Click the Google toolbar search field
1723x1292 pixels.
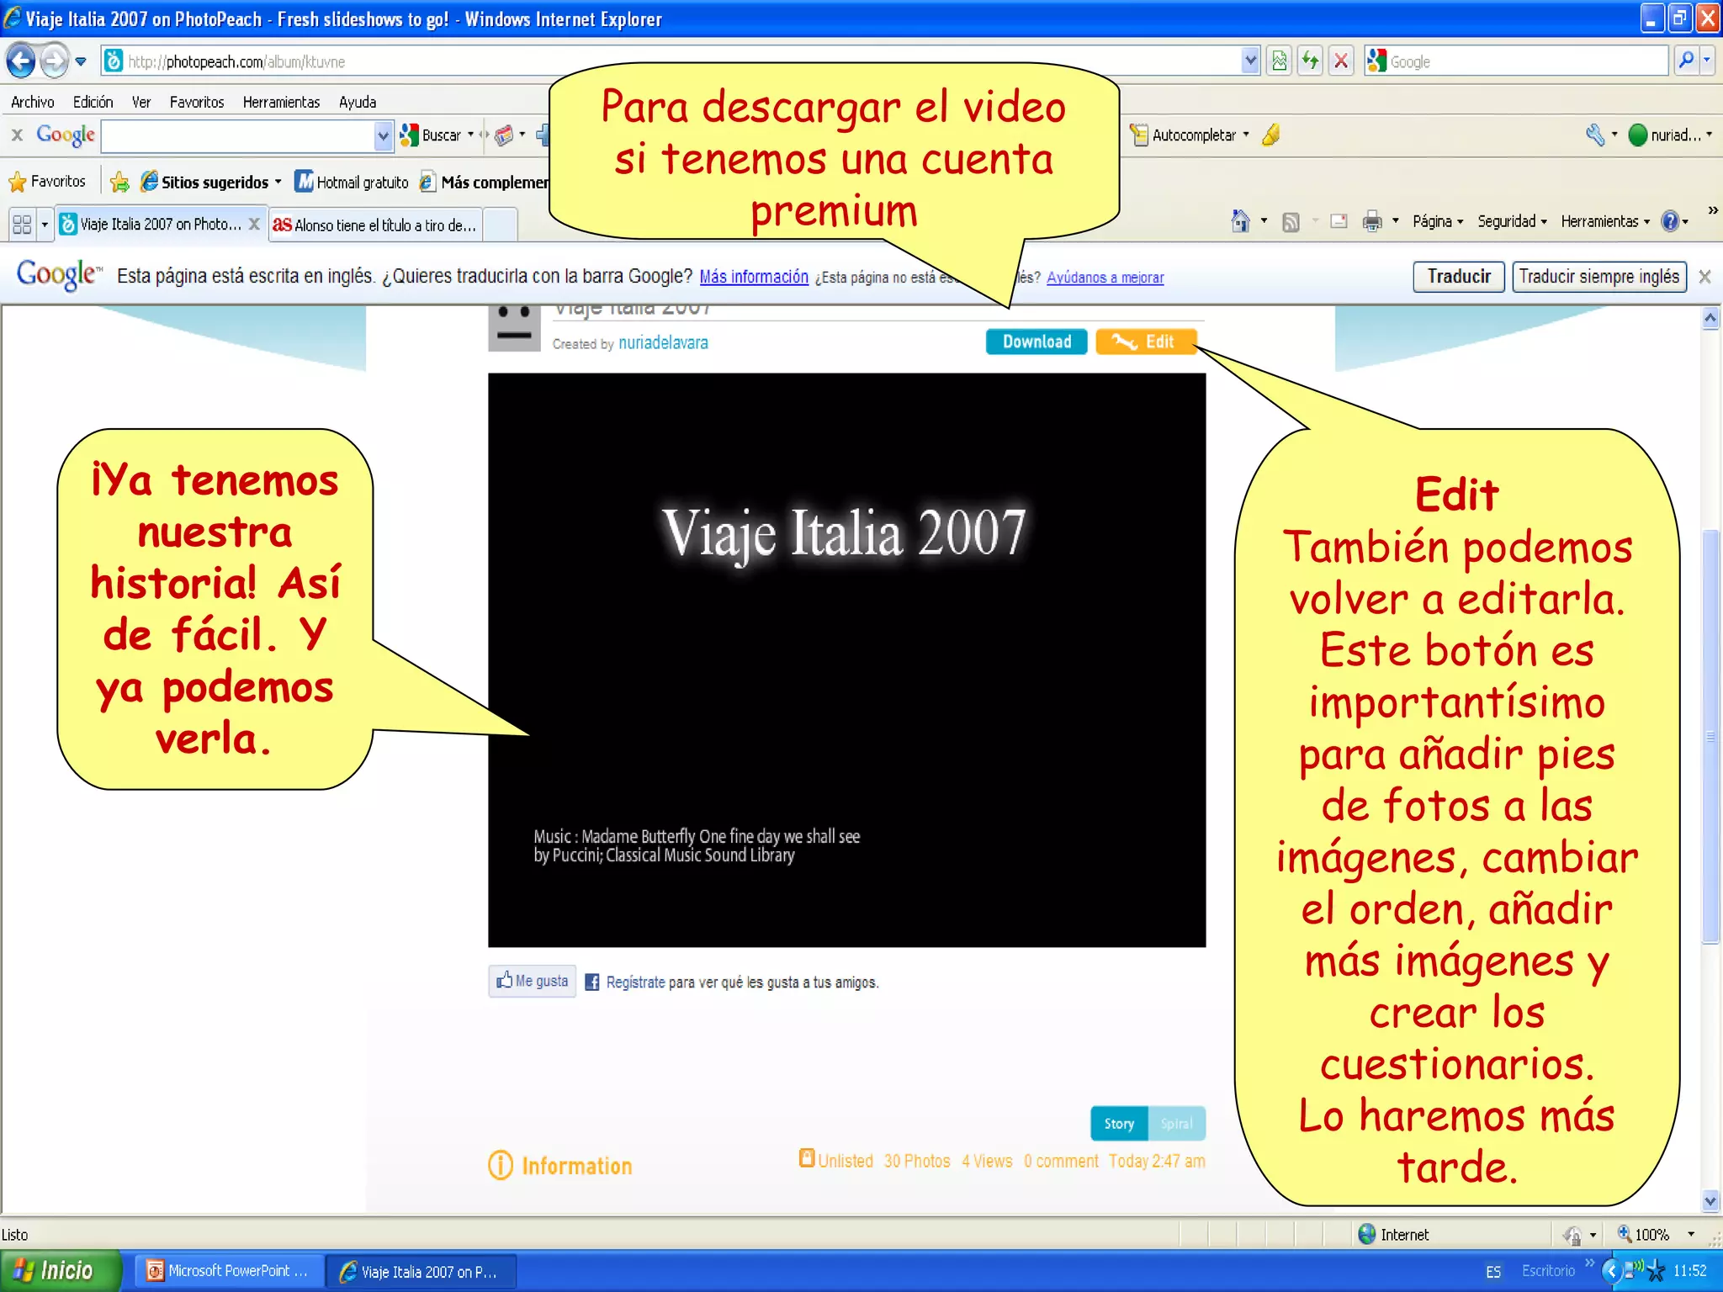point(238,135)
